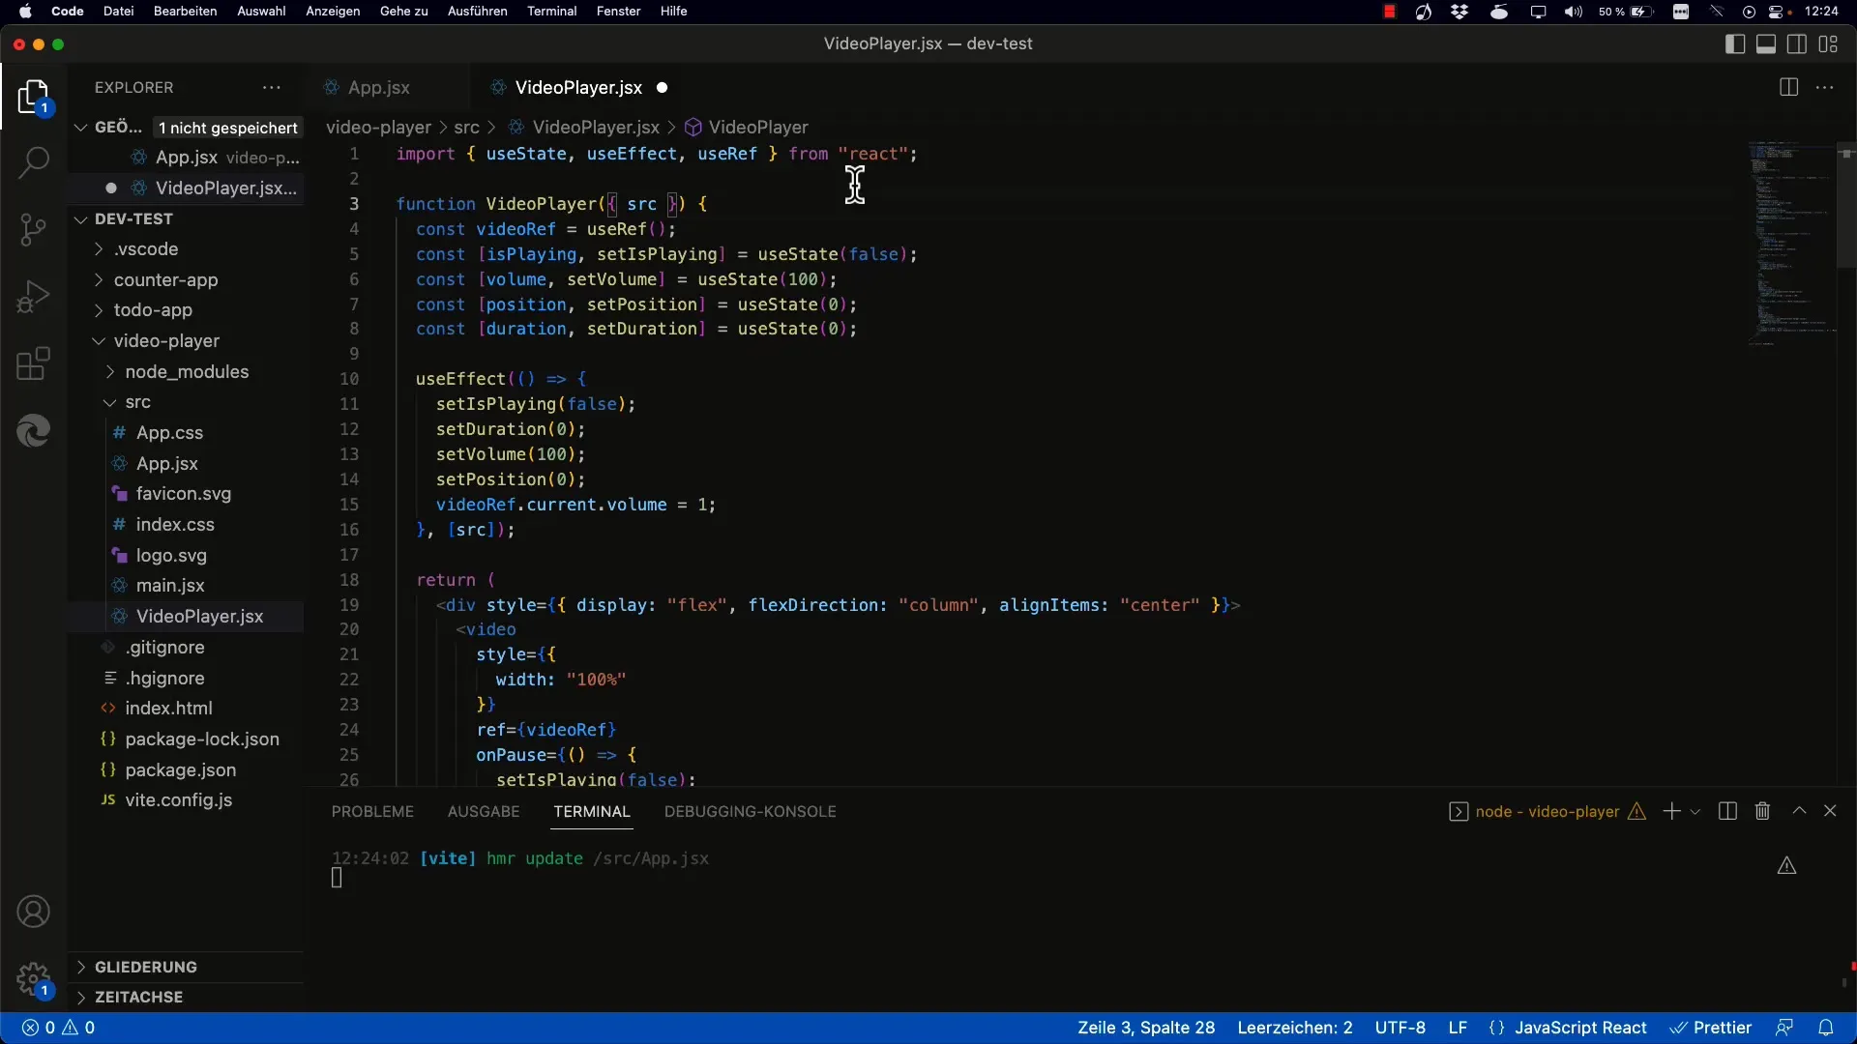The height and width of the screenshot is (1044, 1857).
Task: Open Explorer more actions ellipsis
Action: point(272,87)
